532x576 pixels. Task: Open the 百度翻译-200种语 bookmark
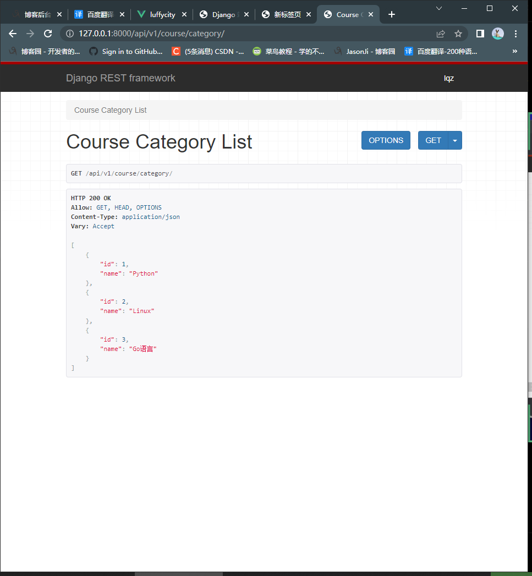pyautogui.click(x=441, y=51)
